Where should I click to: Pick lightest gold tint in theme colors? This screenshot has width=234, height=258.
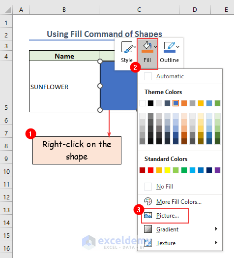201,116
